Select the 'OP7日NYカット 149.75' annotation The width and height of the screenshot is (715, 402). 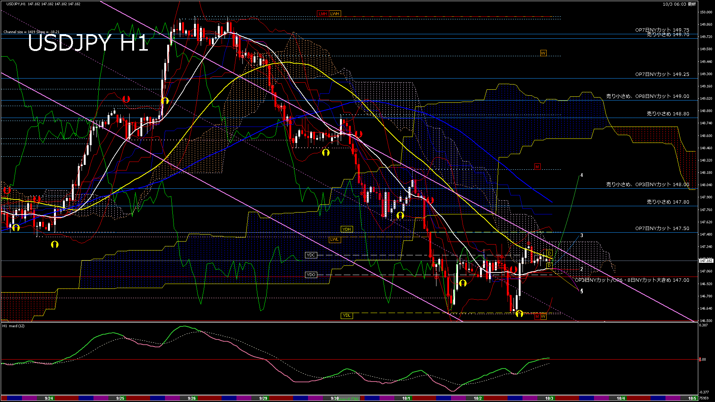pos(662,30)
